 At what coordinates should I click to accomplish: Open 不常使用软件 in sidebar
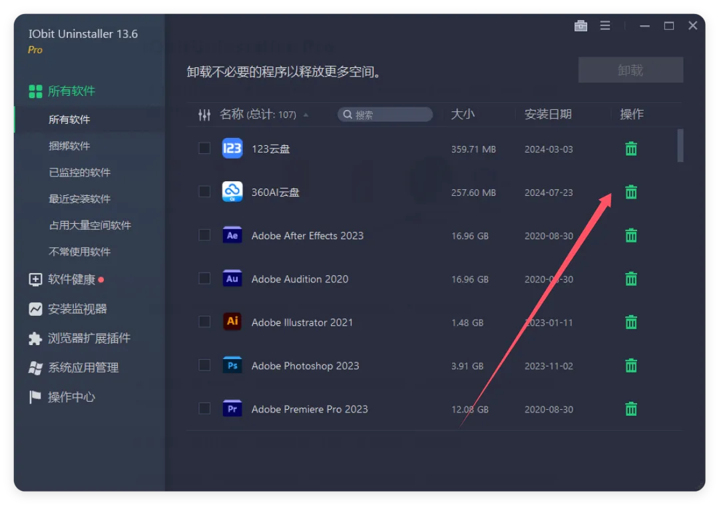coord(79,252)
